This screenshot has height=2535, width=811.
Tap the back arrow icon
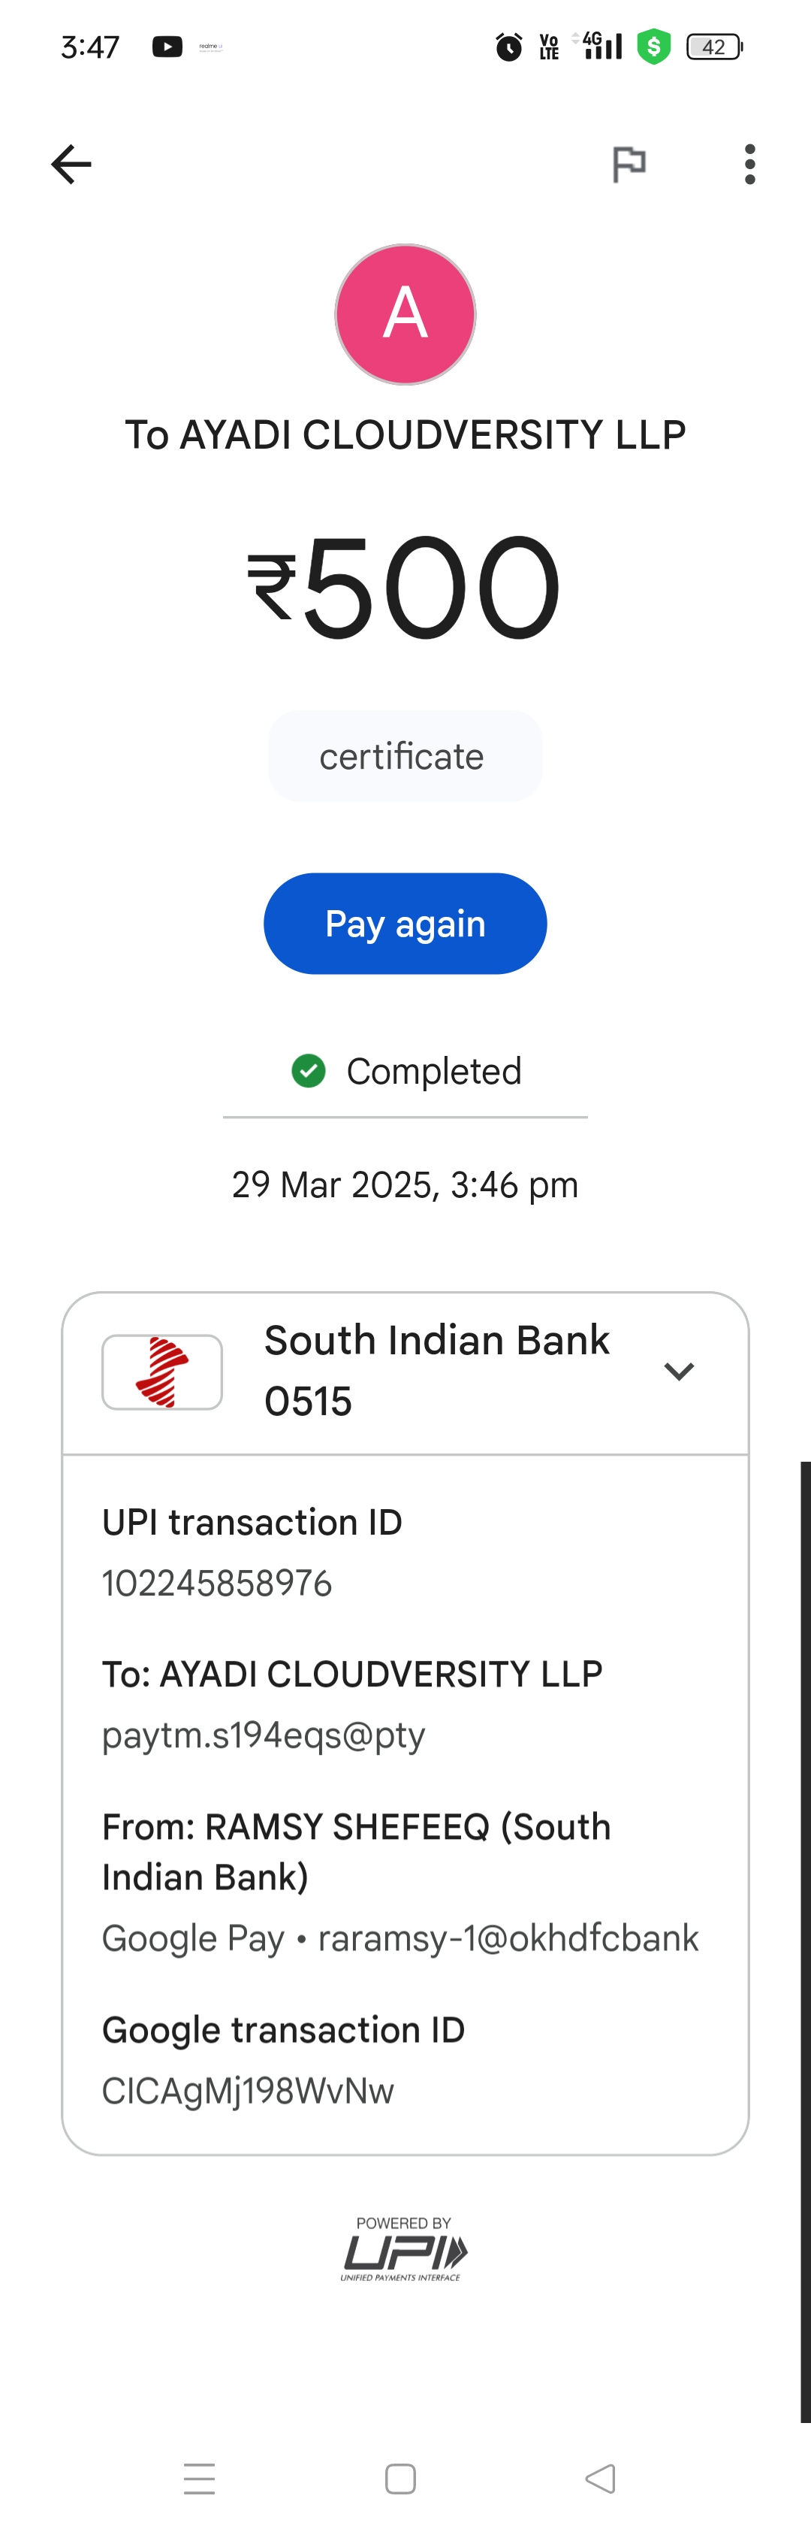click(71, 165)
